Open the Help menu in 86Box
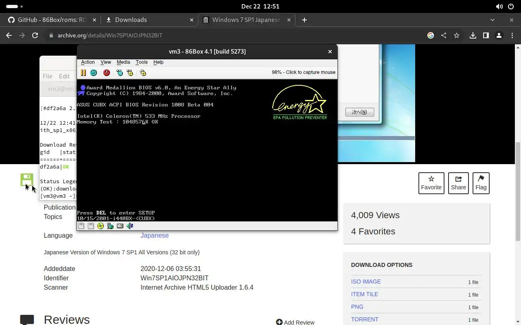The image size is (521, 325). pyautogui.click(x=158, y=62)
